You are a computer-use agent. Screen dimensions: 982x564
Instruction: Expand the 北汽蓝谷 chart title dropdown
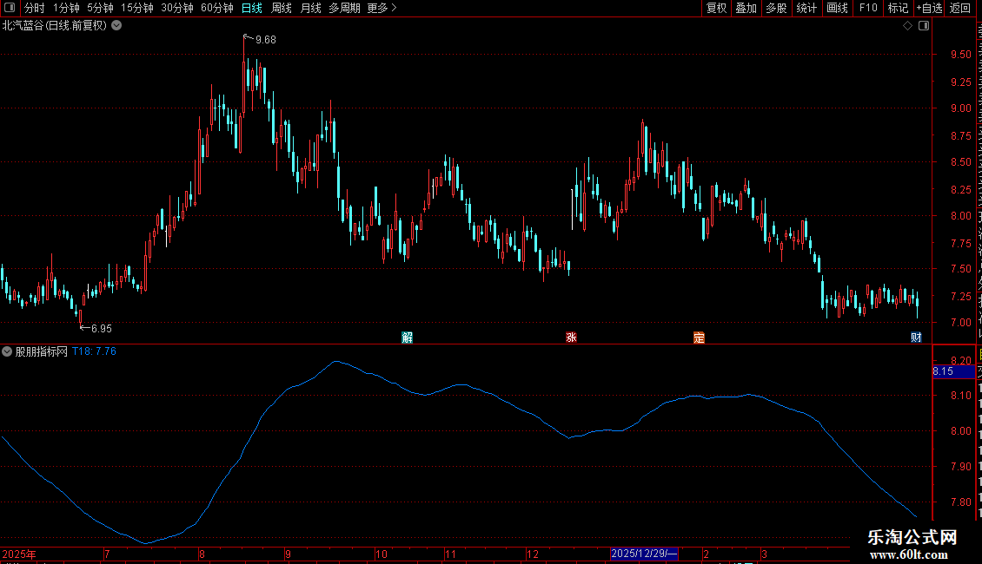116,26
